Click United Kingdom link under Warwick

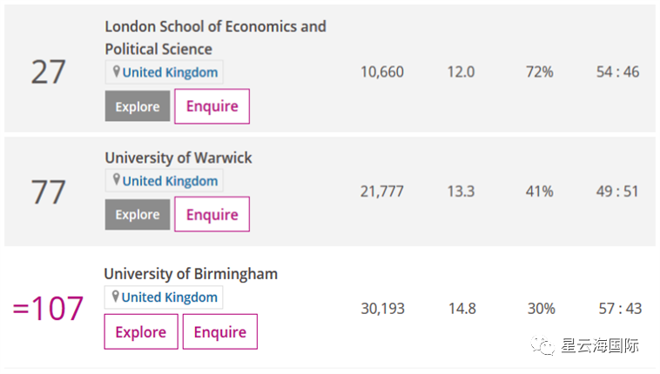[x=170, y=181]
